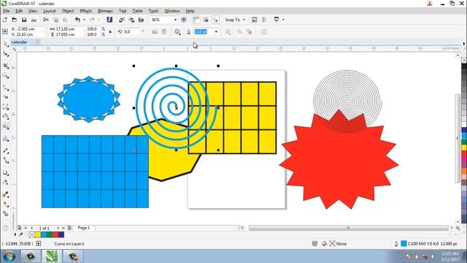Click the Print icon in toolbar
The image size is (467, 263).
coord(34,20)
